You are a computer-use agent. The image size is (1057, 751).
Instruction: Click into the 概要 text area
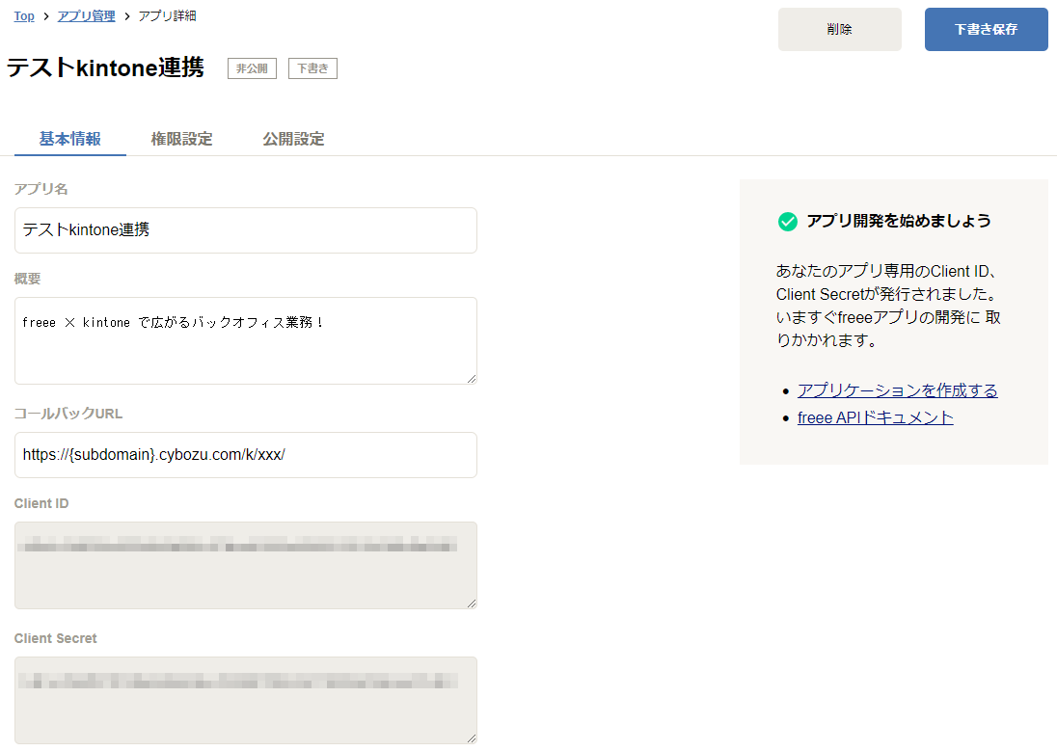tap(245, 340)
